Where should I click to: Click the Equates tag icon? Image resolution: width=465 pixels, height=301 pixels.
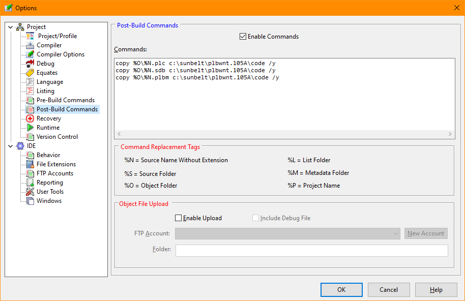(30, 73)
